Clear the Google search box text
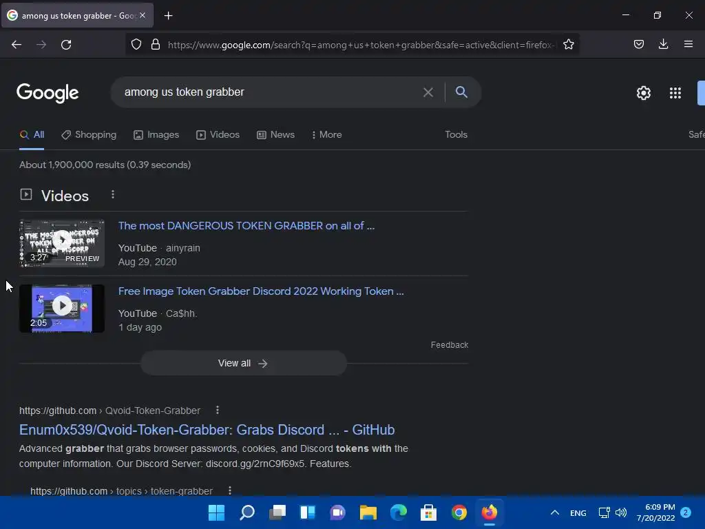 428,92
